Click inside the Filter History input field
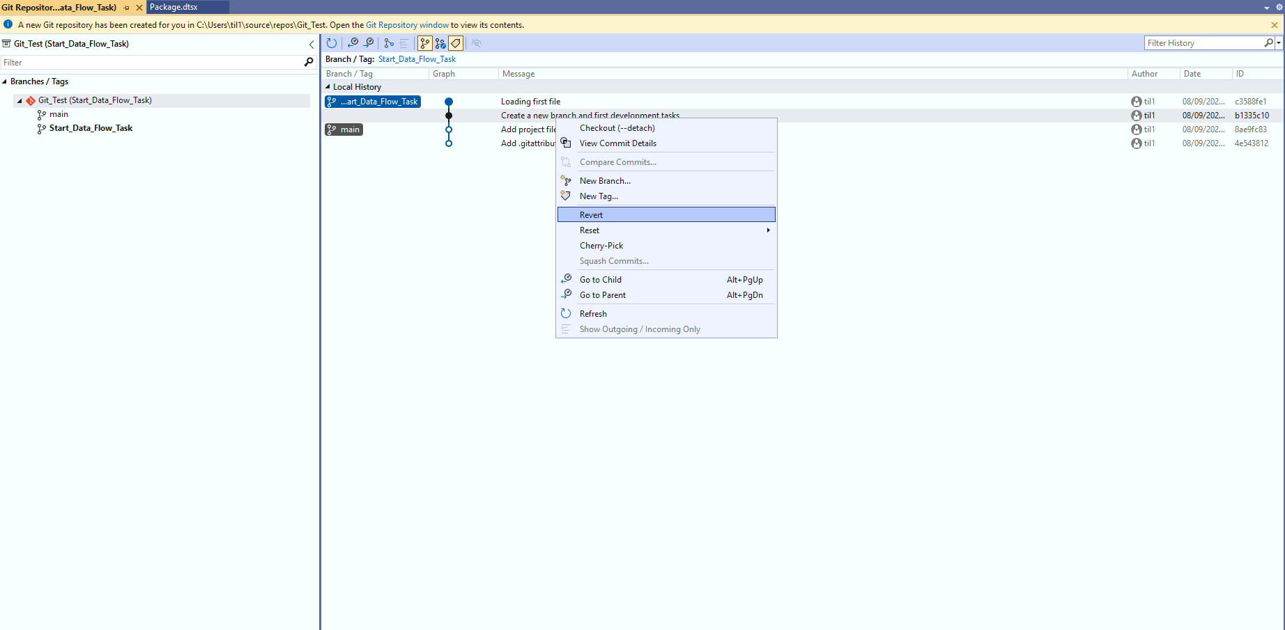1285x630 pixels. pyautogui.click(x=1204, y=43)
